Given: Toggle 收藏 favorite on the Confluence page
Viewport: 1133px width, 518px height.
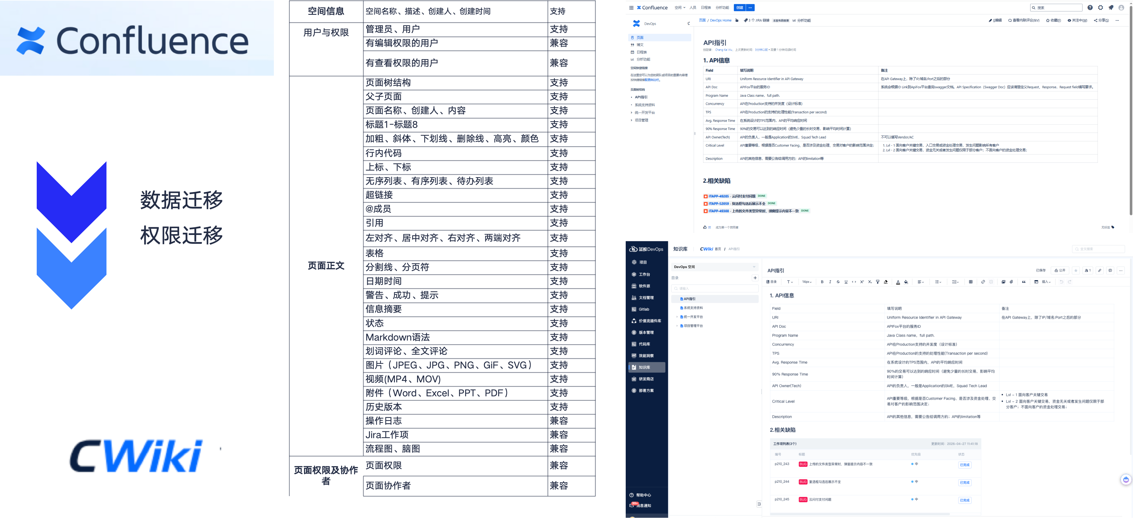Looking at the screenshot, I should (x=1053, y=20).
